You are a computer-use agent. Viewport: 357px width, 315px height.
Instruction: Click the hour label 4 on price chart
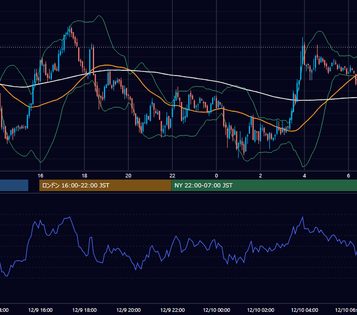304,176
